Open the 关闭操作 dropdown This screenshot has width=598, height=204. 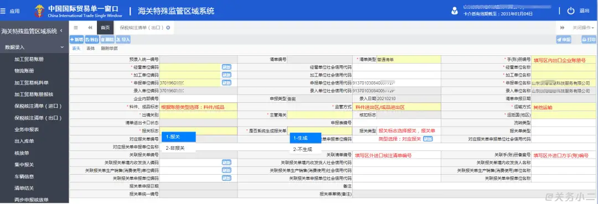pyautogui.click(x=583, y=28)
